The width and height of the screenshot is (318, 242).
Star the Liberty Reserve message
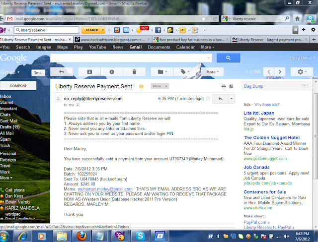point(208,99)
